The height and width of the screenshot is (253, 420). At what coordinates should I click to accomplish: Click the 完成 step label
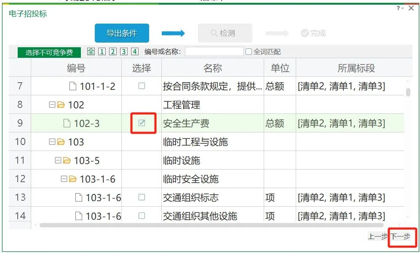pos(318,33)
